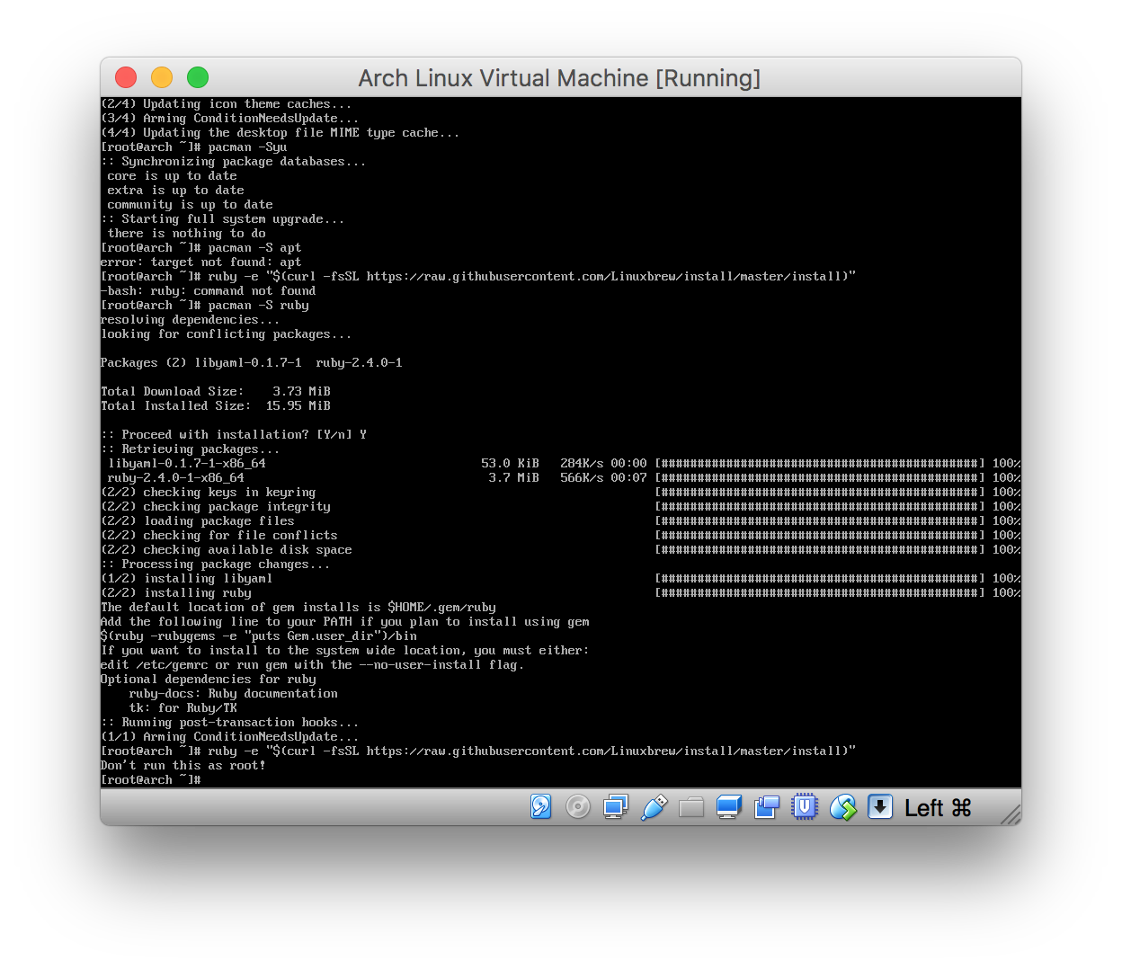Image resolution: width=1122 pixels, height=969 pixels.
Task: Close the virtual machine window
Action: tap(126, 78)
